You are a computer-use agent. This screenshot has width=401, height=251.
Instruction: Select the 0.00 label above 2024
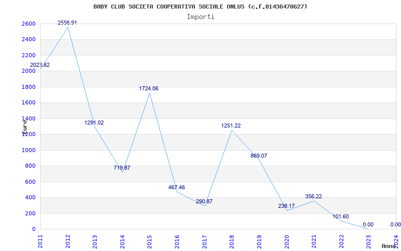(x=395, y=224)
